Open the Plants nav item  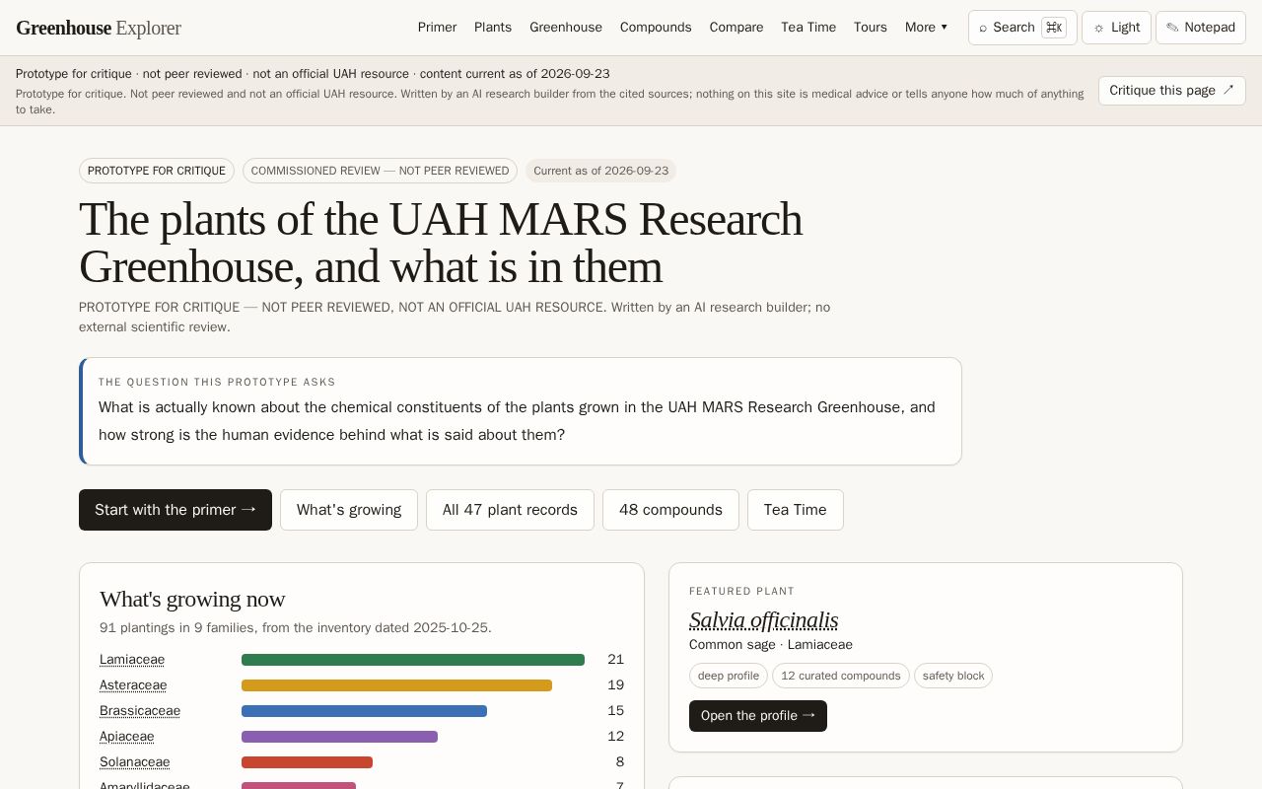(x=493, y=28)
